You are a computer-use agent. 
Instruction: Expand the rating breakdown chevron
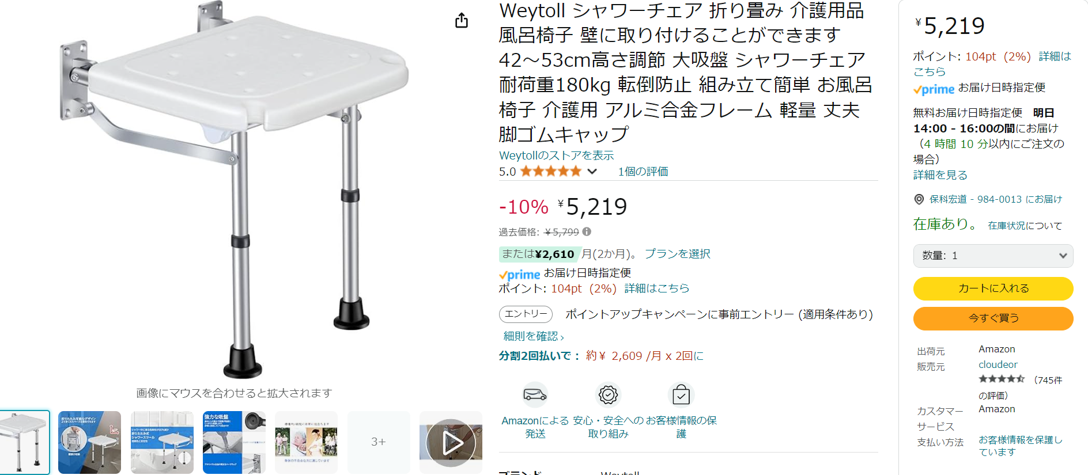pos(592,172)
